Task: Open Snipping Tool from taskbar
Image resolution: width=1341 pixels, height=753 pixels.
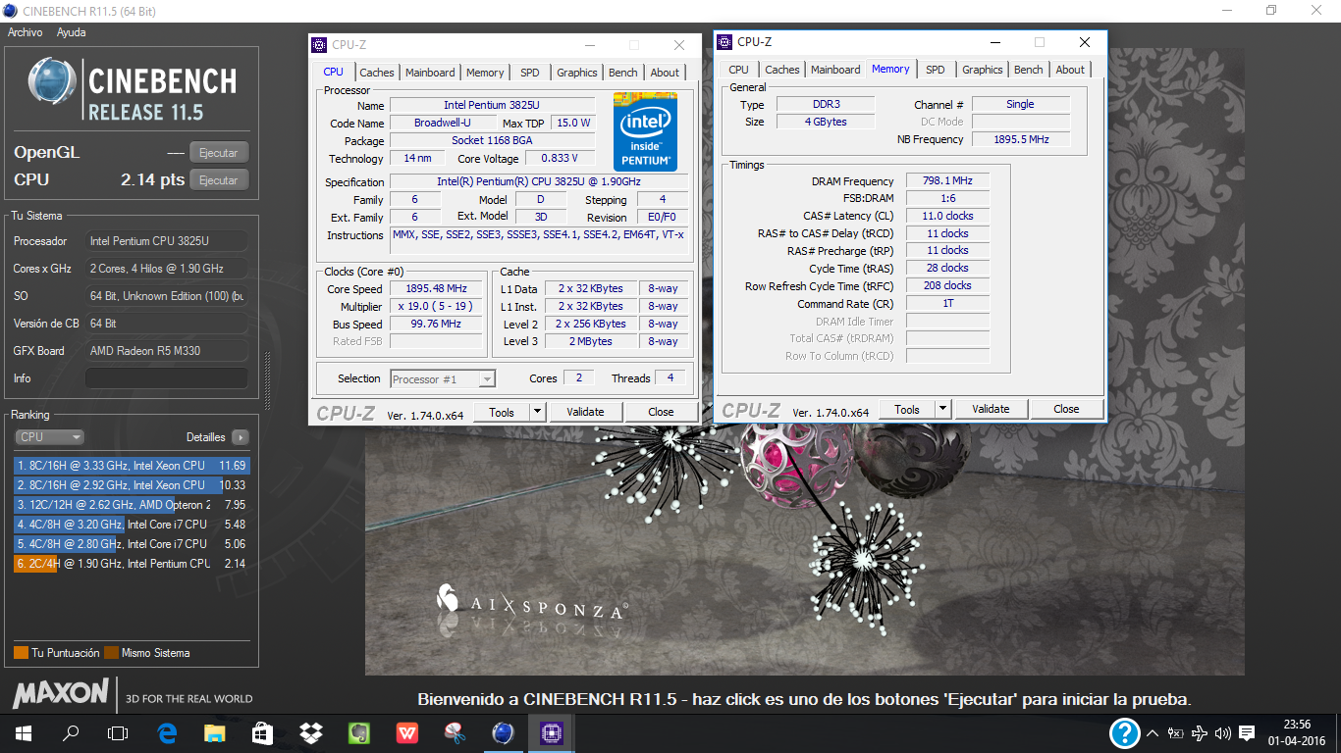Action: (455, 732)
